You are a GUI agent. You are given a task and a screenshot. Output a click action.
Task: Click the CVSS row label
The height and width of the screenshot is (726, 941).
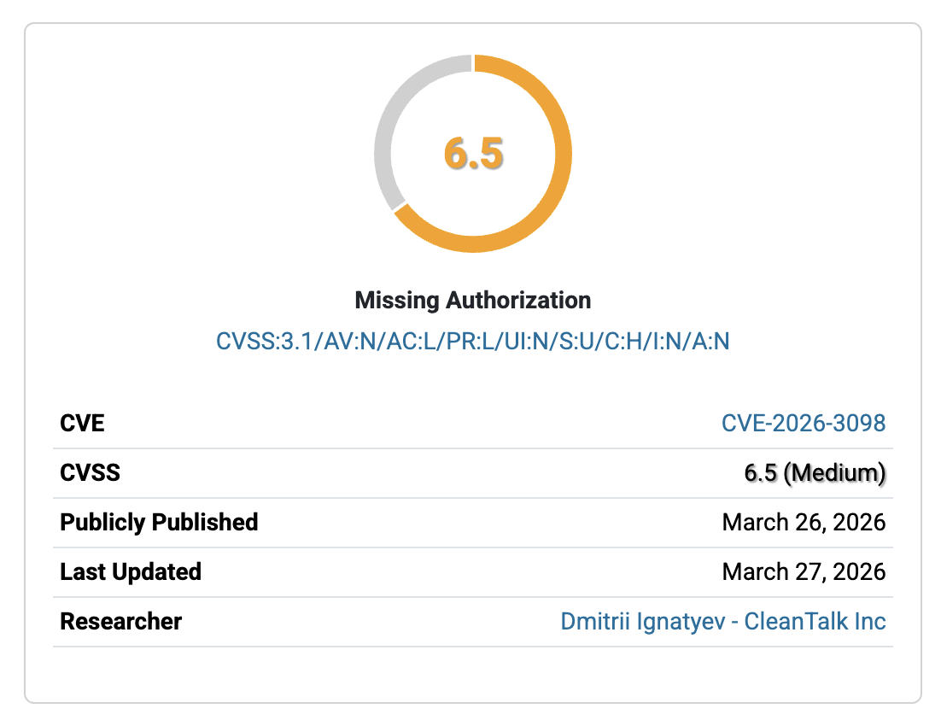(90, 472)
